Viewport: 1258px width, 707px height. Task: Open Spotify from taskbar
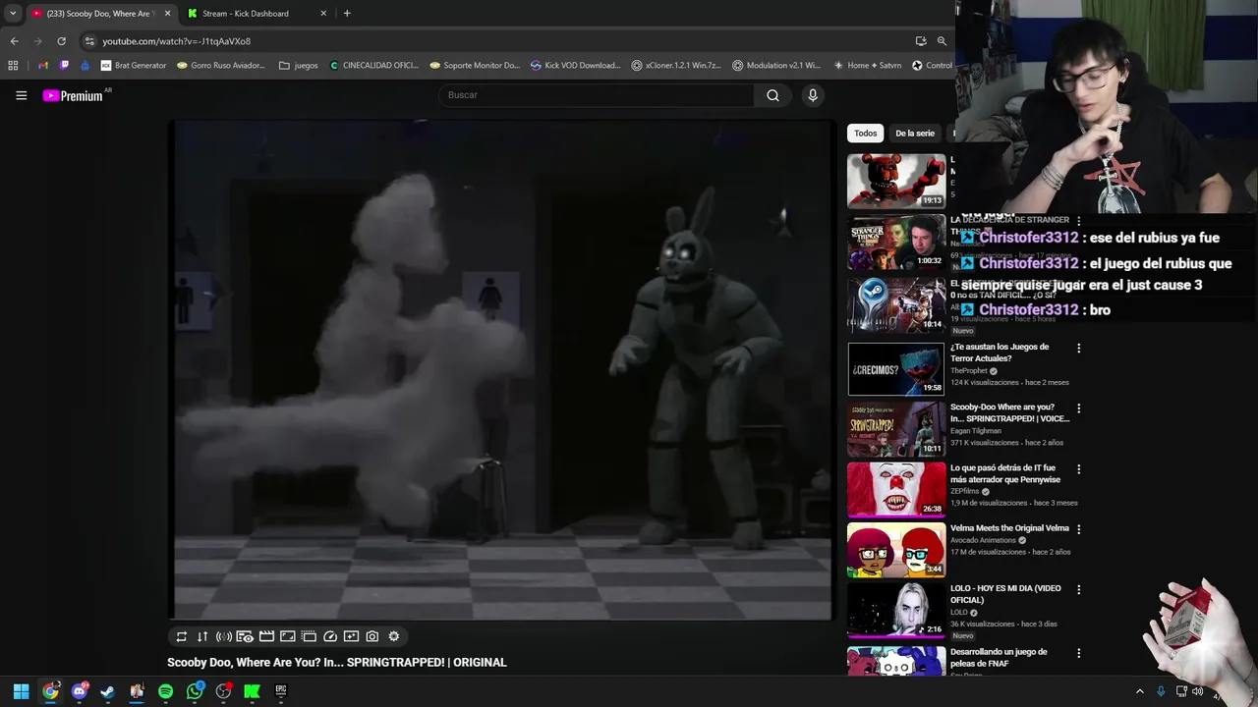pos(165,691)
